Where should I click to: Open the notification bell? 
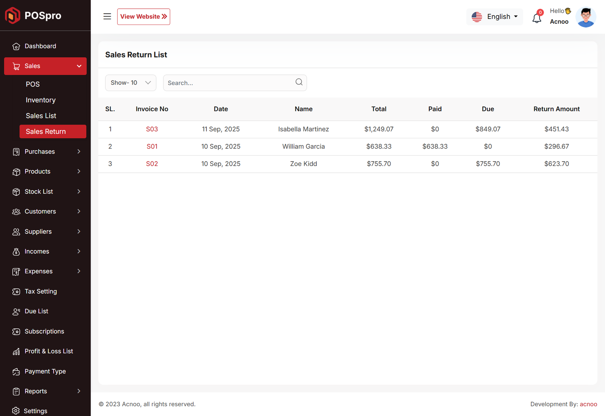[x=537, y=18]
